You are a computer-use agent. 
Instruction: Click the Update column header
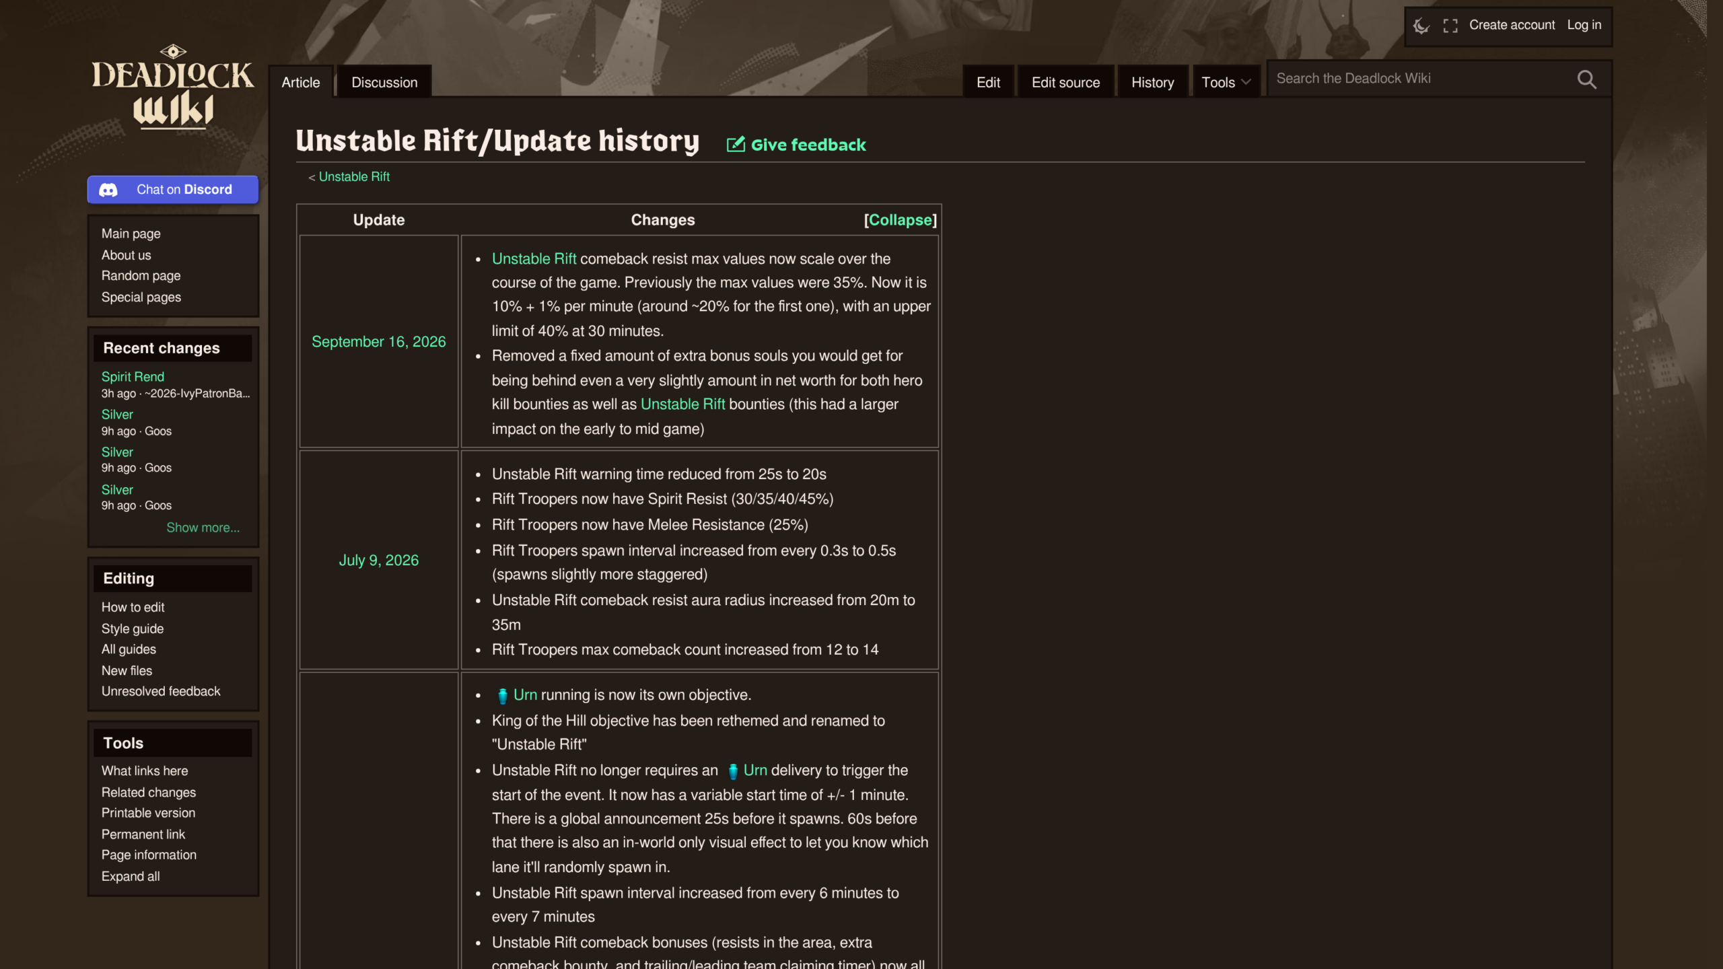pyautogui.click(x=378, y=220)
